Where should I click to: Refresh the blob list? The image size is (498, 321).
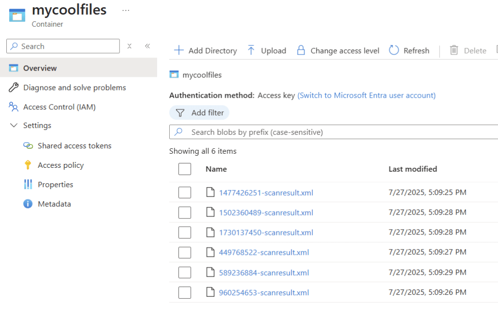[x=409, y=51]
